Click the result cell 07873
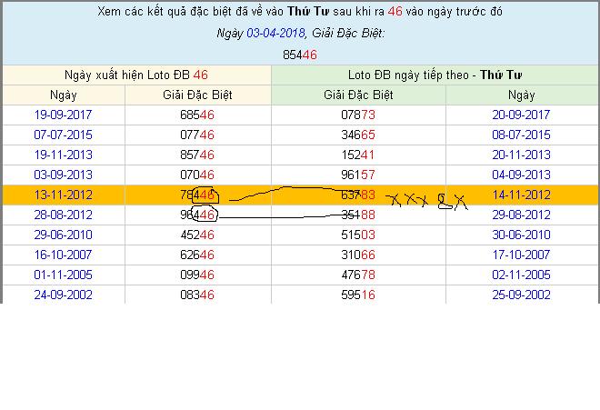This screenshot has height=410, width=600. tap(357, 115)
